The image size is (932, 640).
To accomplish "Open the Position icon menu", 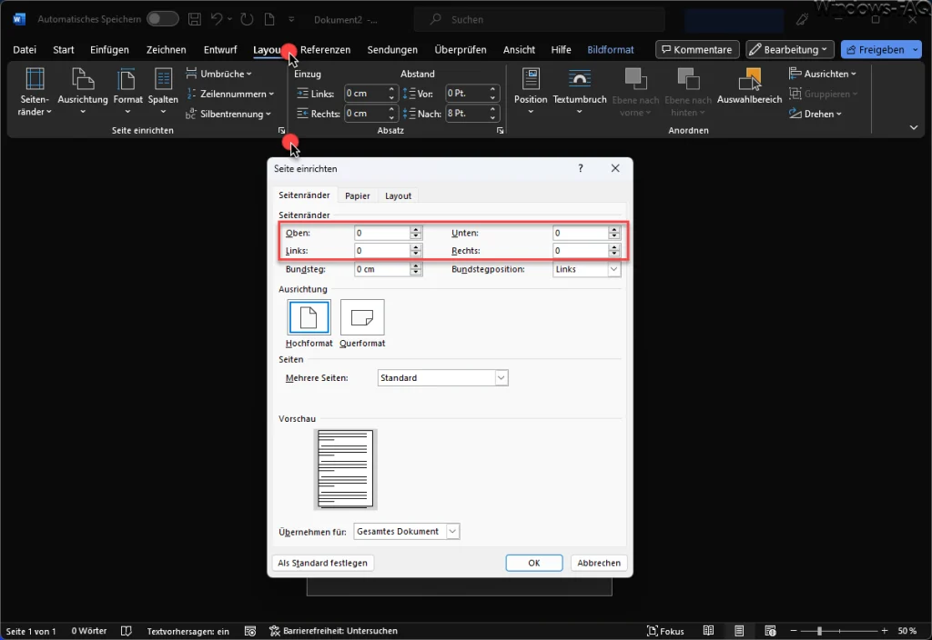I will [531, 92].
